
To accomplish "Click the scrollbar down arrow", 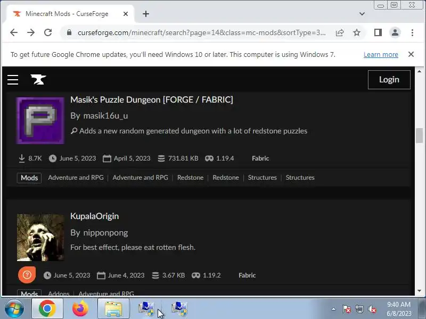I will [x=419, y=291].
